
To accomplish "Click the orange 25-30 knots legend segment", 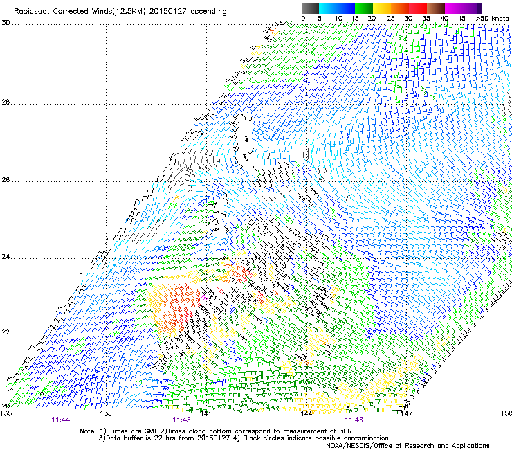I will (400, 8).
